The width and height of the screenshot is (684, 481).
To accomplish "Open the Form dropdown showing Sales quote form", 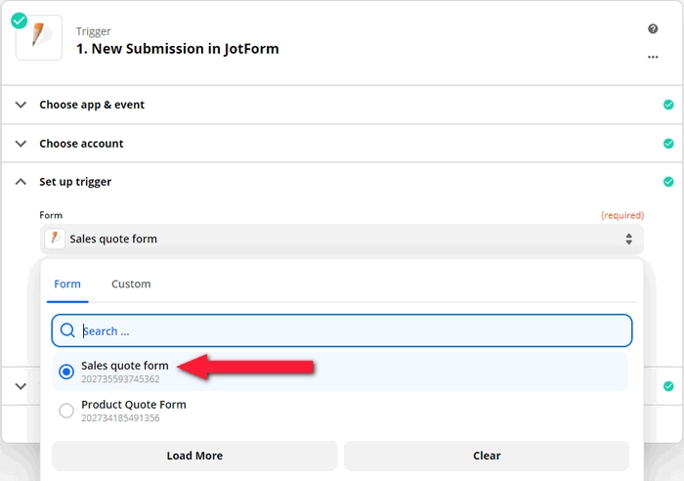I will [x=342, y=239].
